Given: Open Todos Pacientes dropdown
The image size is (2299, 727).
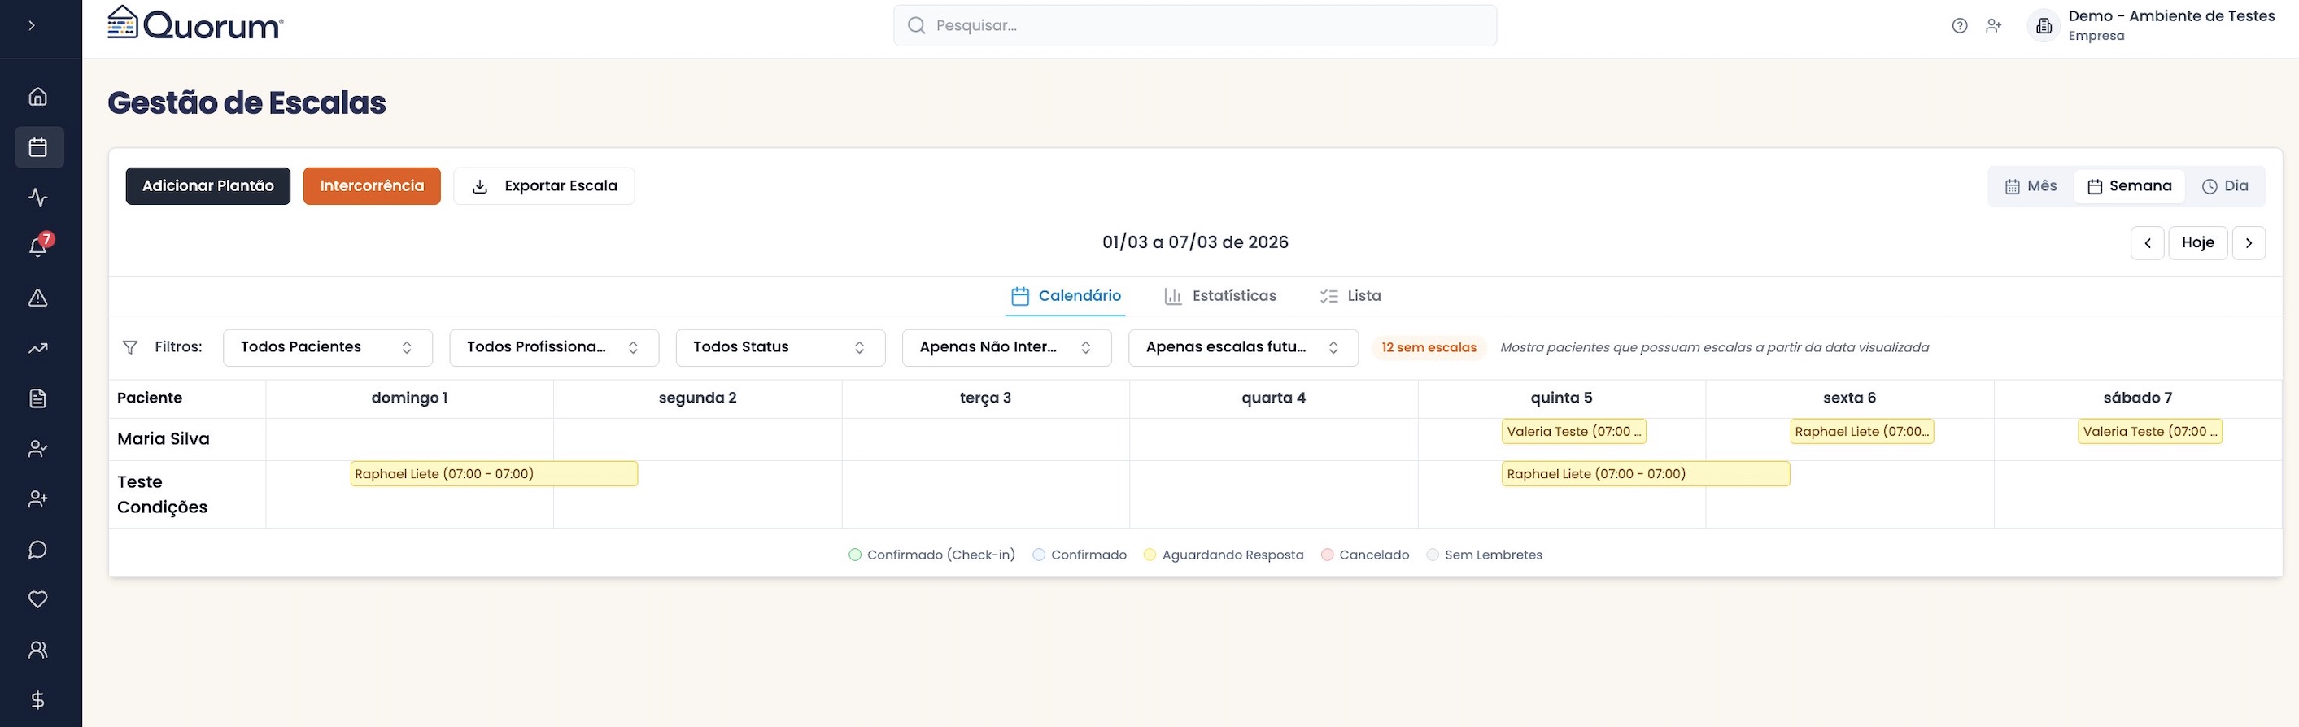Looking at the screenshot, I should click(x=328, y=347).
